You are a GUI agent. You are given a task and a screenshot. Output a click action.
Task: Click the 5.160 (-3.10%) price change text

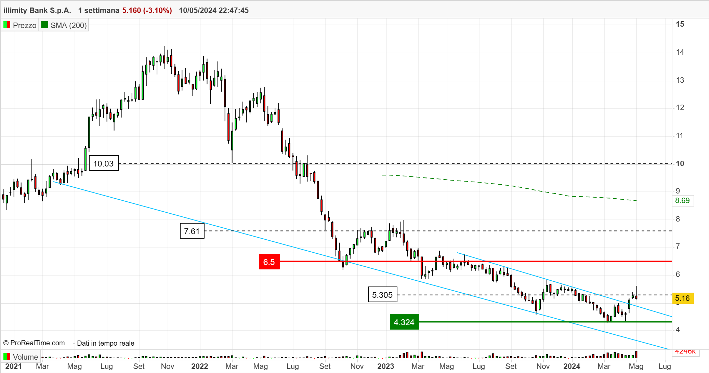pos(147,10)
